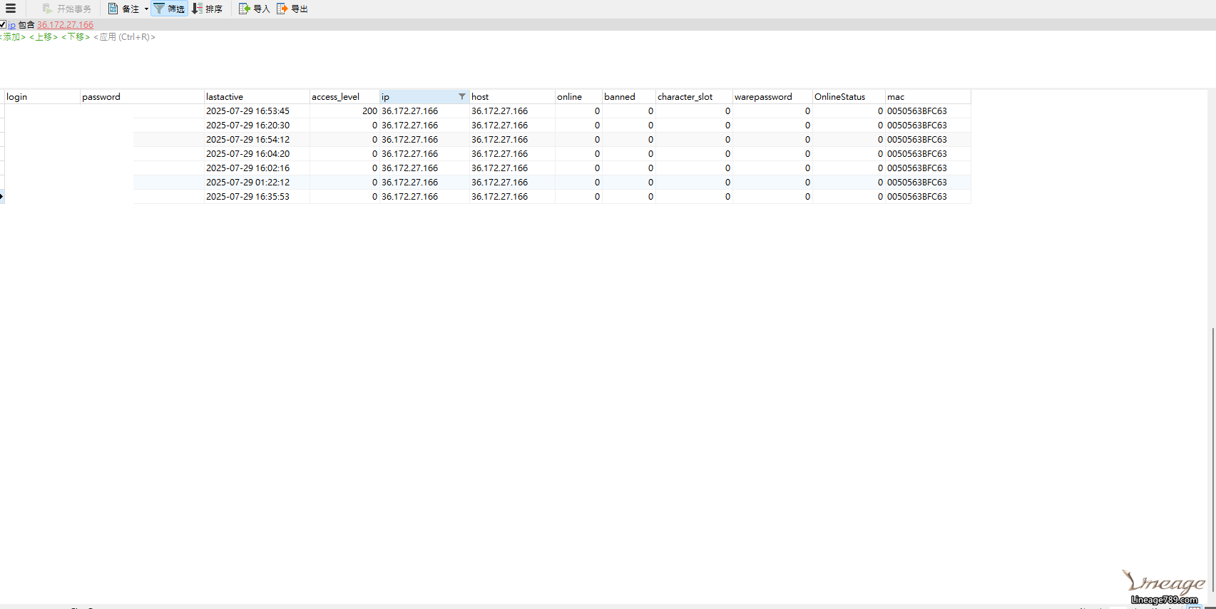Viewport: 1216px width, 609px height.
Task: Click the 导入 import icon
Action: pos(244,9)
